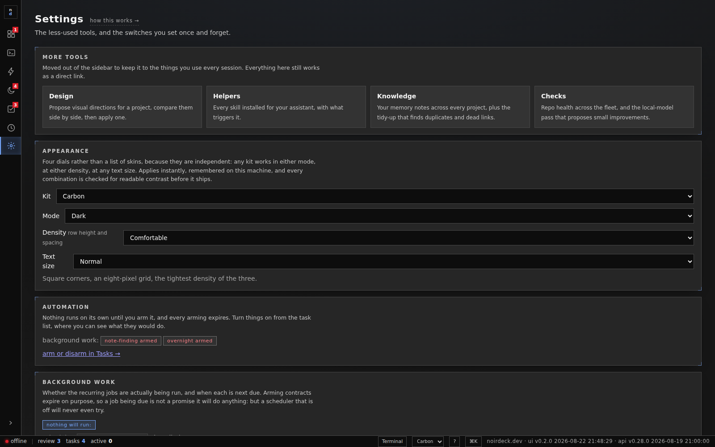Open the Design tool card
This screenshot has width=715, height=447.
click(122, 107)
